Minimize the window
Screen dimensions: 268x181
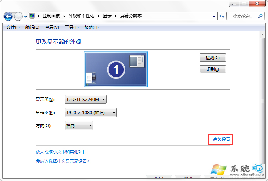tap(234, 4)
